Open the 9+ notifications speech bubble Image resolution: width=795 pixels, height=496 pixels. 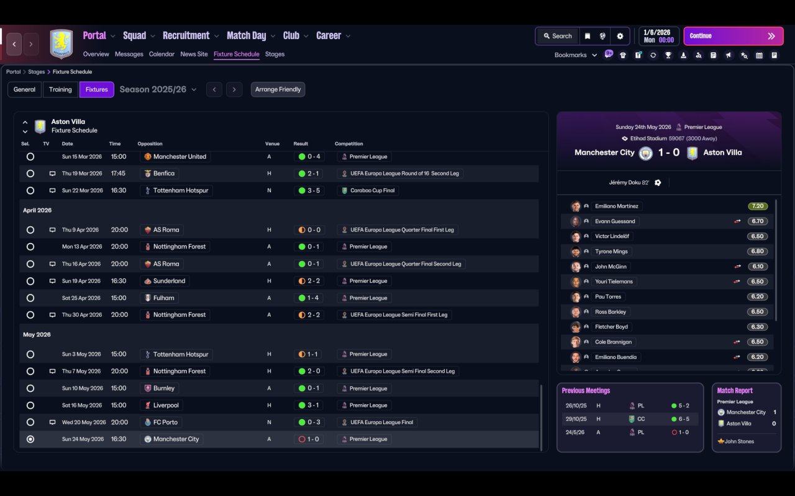tap(609, 54)
